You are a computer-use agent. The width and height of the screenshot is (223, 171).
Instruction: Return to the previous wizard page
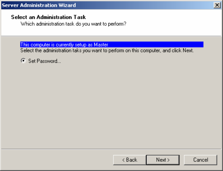130,160
